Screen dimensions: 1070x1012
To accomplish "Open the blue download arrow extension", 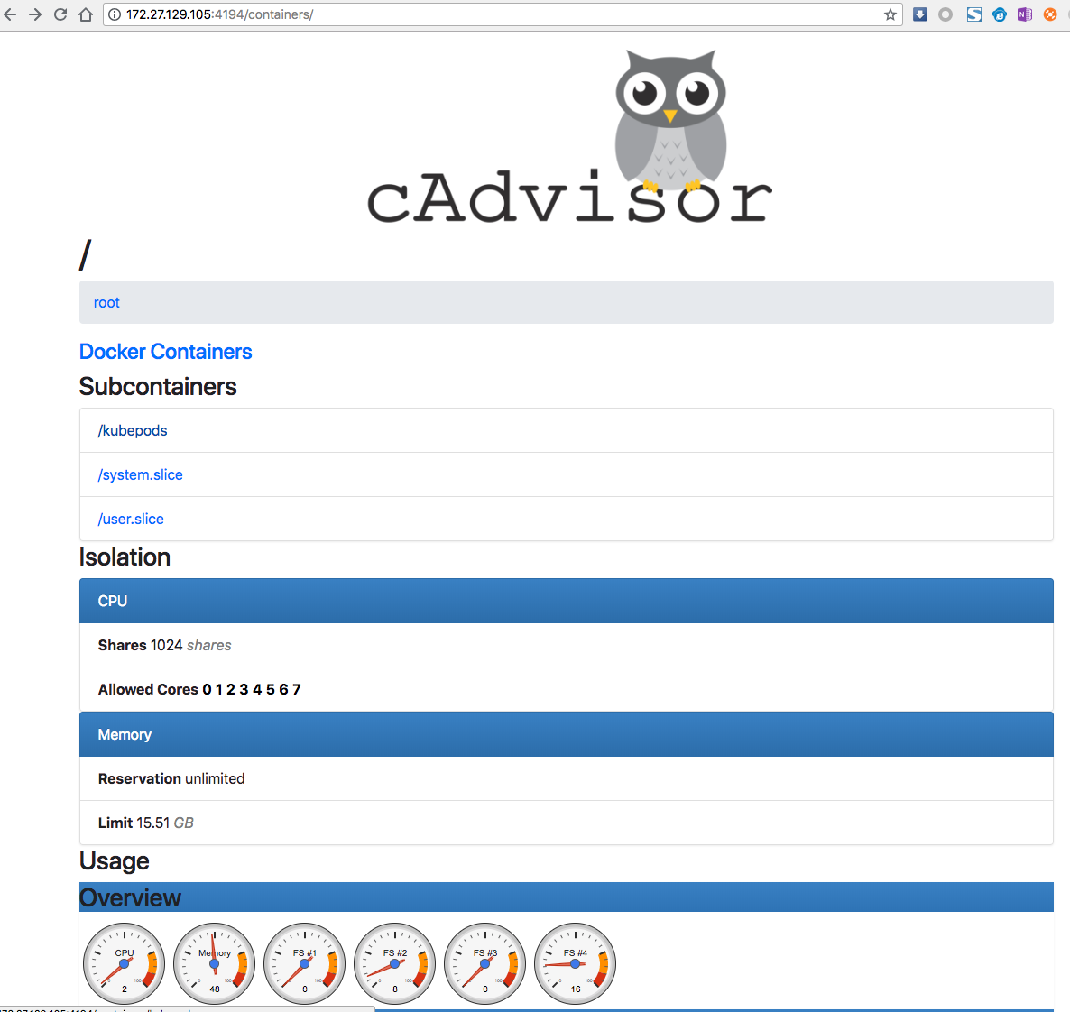I will click(x=920, y=14).
